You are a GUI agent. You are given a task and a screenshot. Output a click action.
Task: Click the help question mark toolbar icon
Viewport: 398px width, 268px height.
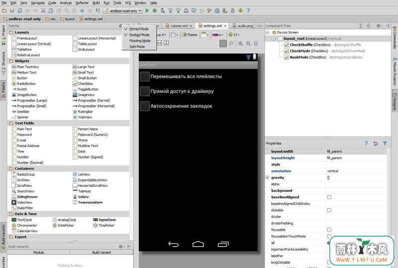[x=248, y=10]
